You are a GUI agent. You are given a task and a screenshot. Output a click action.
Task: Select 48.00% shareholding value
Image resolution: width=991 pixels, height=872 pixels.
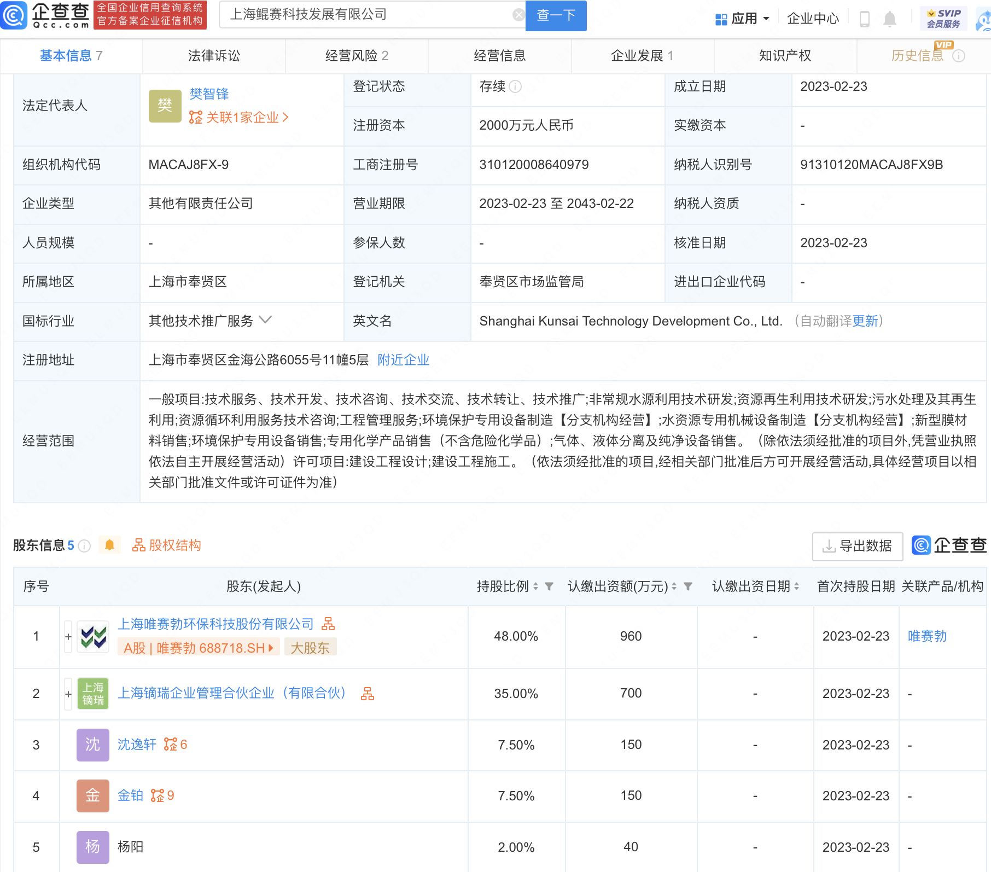(516, 636)
